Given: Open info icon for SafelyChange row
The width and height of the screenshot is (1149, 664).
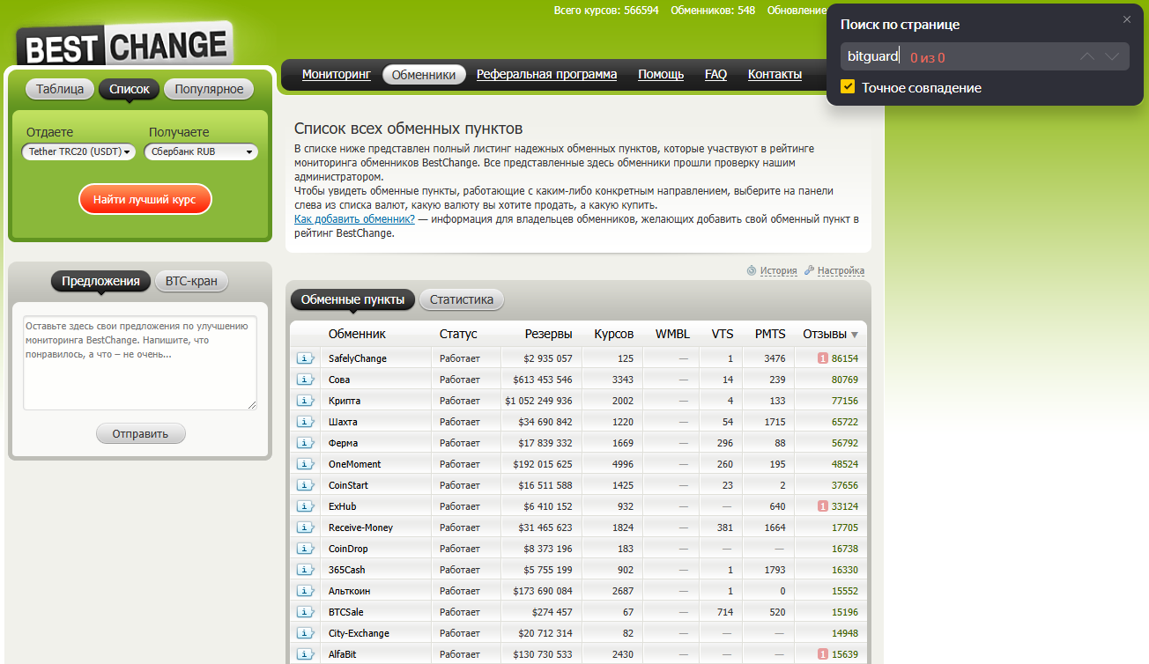Looking at the screenshot, I should tap(305, 358).
